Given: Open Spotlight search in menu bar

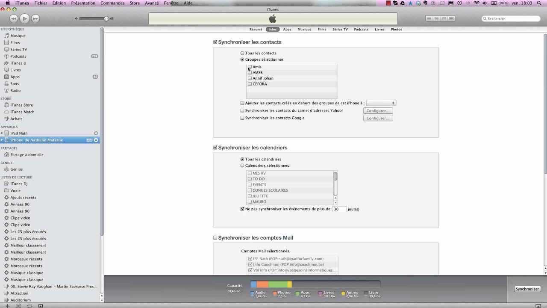Looking at the screenshot, I should [x=539, y=3].
